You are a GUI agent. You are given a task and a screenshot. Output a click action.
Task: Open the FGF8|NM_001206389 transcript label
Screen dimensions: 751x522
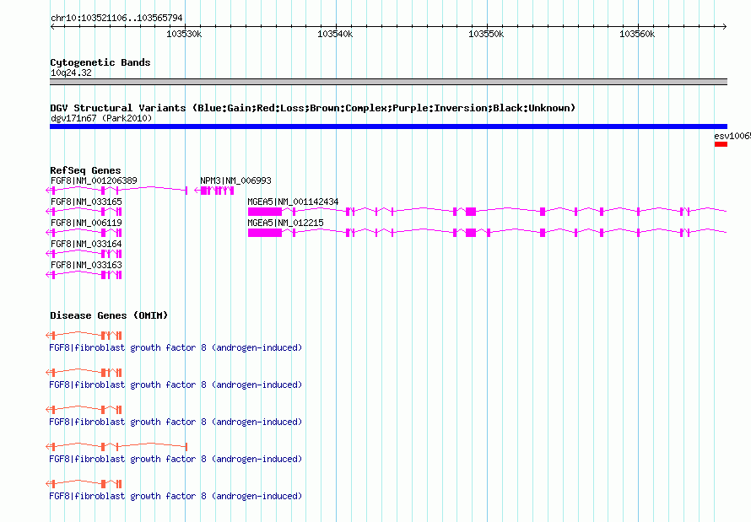click(x=94, y=180)
